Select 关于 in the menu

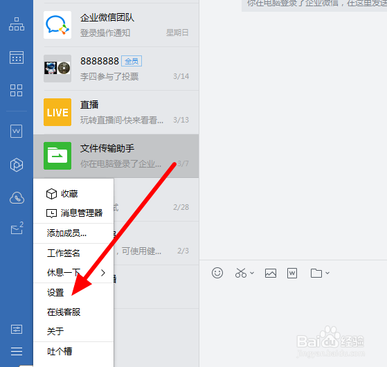pyautogui.click(x=73, y=331)
